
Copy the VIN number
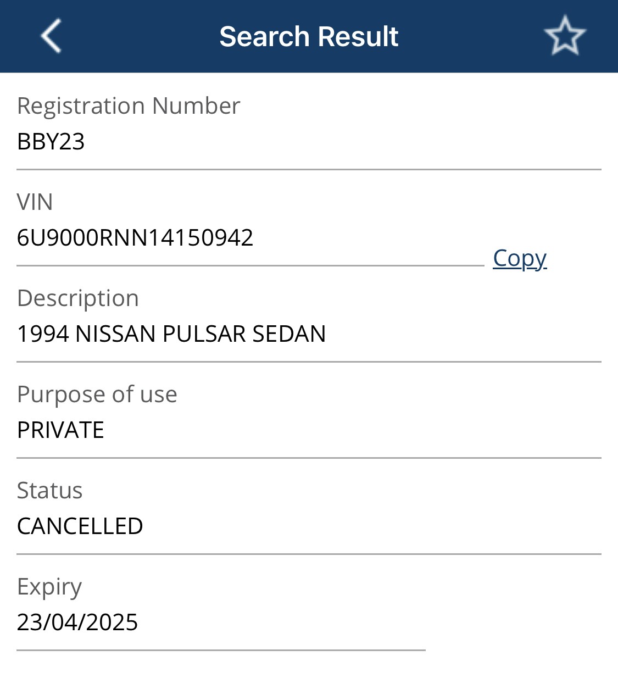[520, 258]
